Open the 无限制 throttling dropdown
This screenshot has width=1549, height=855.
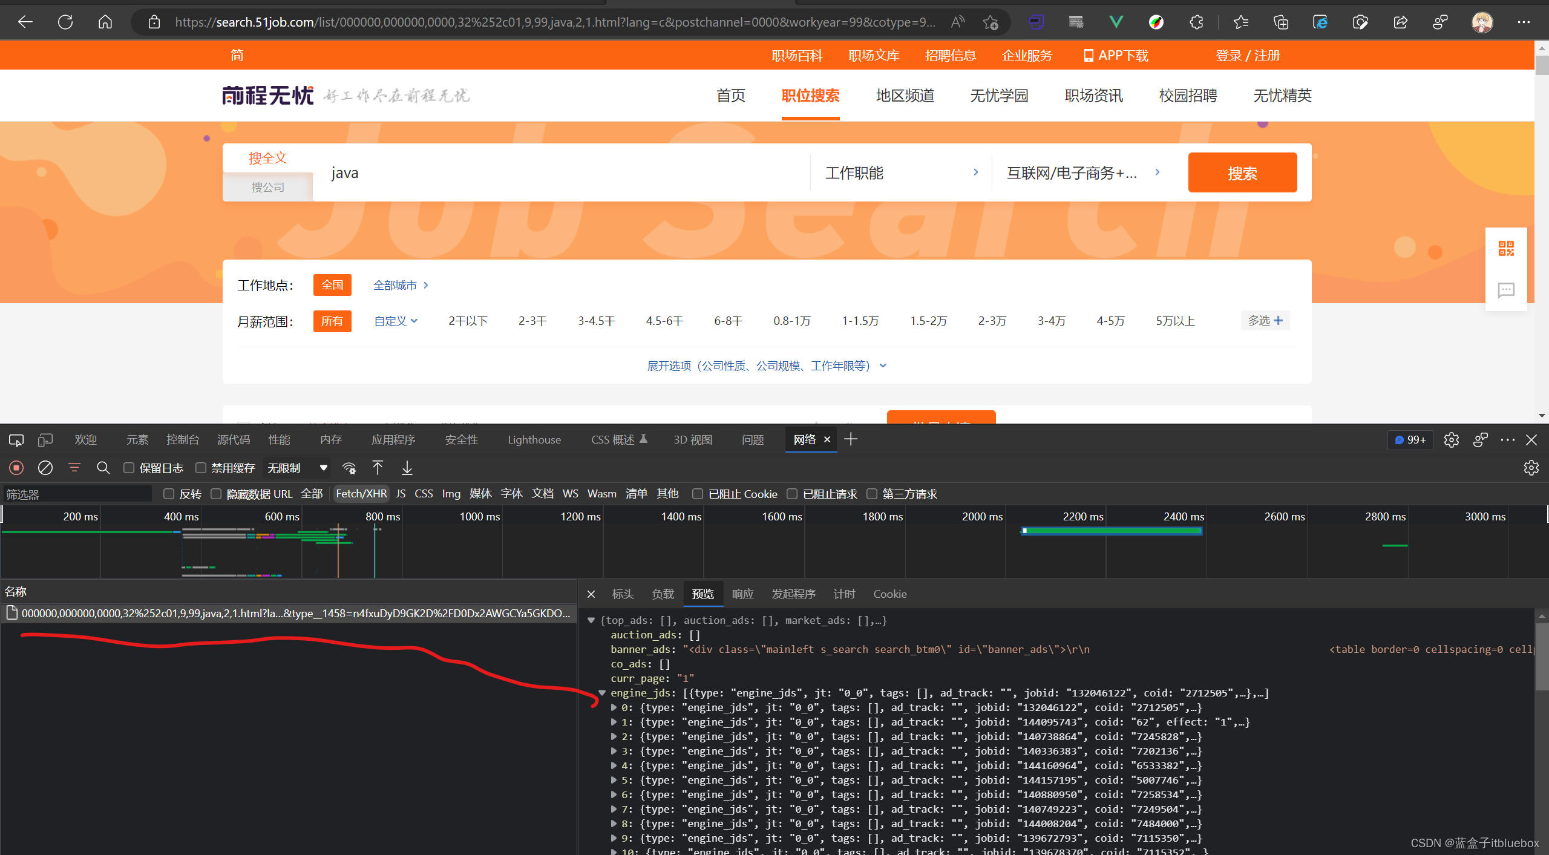point(298,468)
